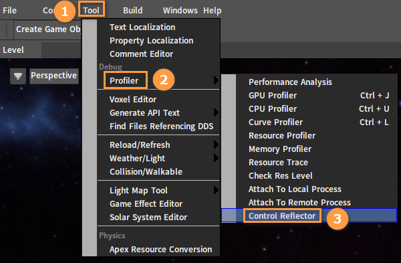
Task: Expand the Generate API Text submenu arrow
Action: (217, 112)
